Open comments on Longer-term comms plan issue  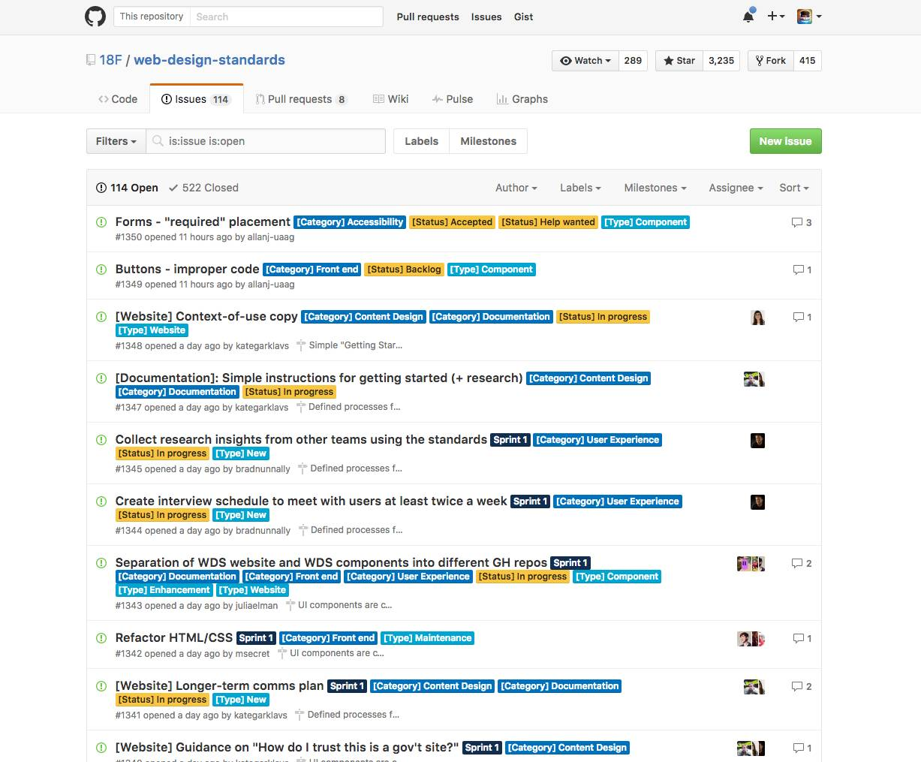click(802, 686)
